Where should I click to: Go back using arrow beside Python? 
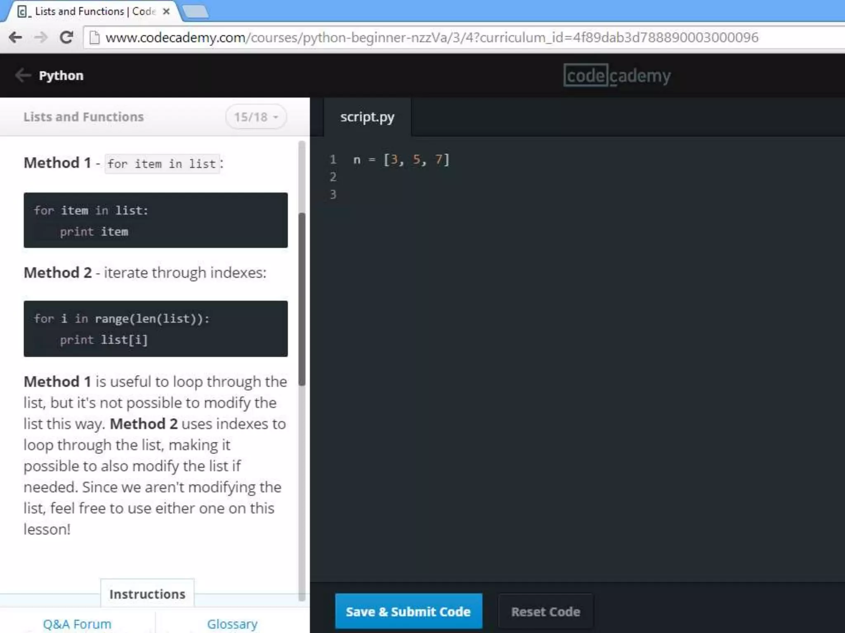23,75
